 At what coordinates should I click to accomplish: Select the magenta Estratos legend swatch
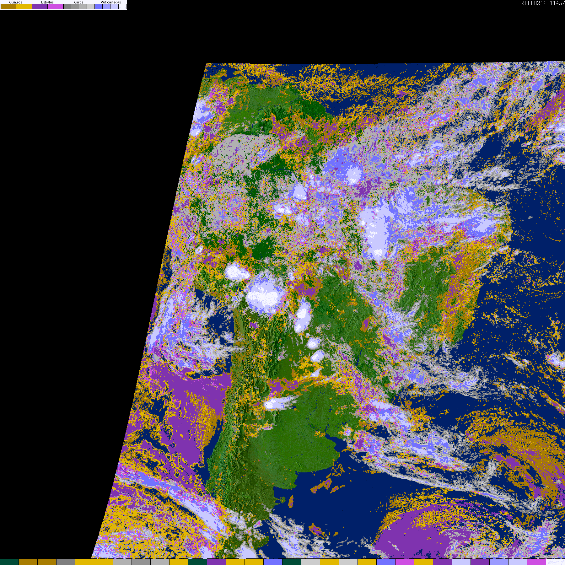pos(56,6)
